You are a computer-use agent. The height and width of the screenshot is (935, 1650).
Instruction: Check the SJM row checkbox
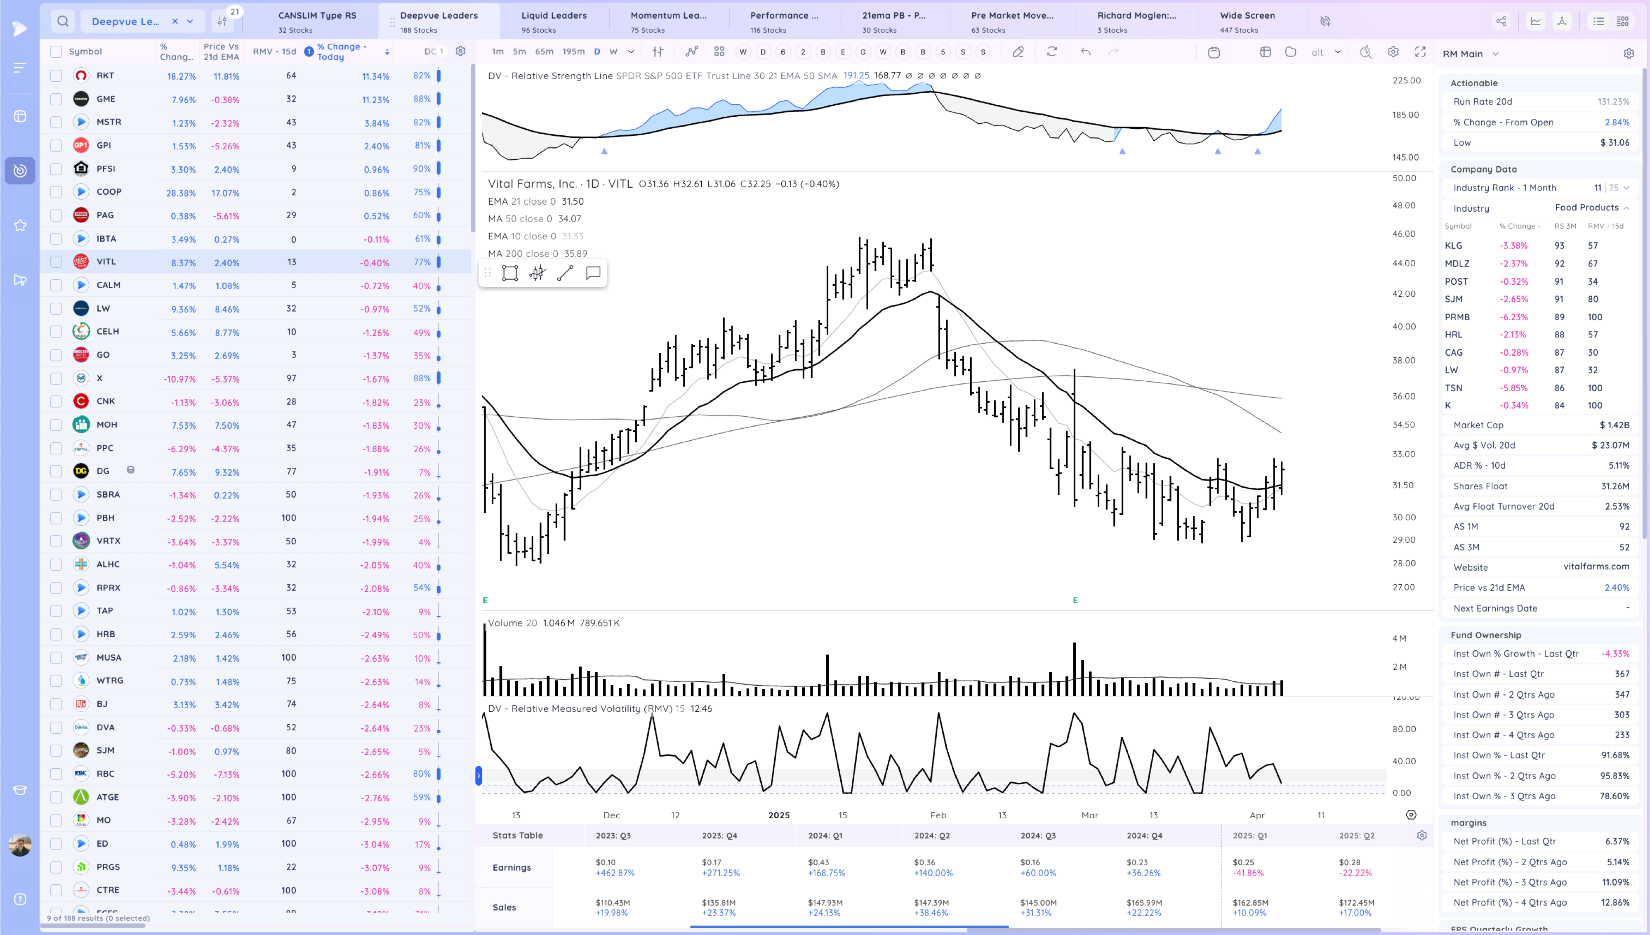pos(56,751)
